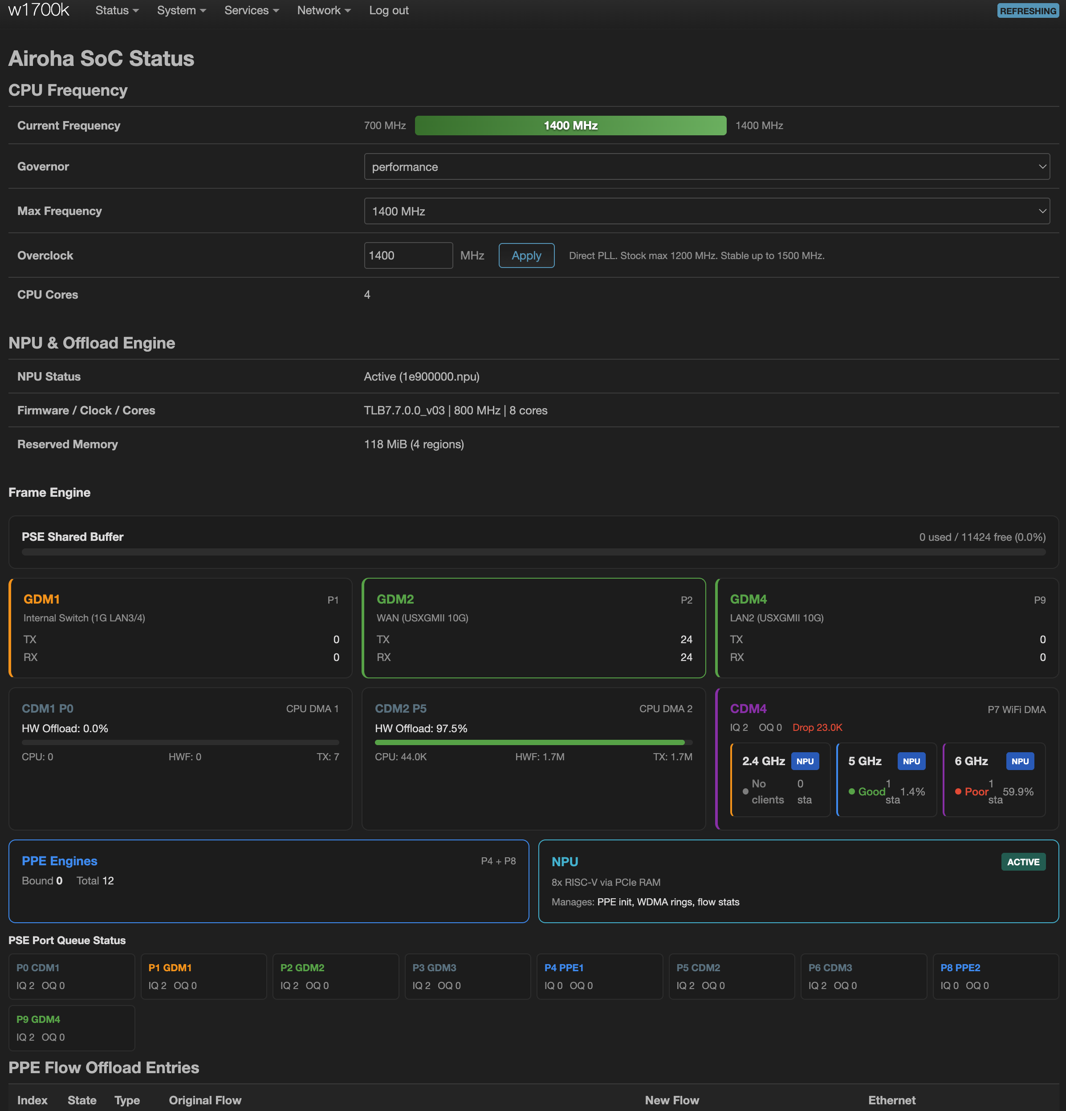
Task: Click the Overclock MHz input field
Action: click(x=408, y=255)
